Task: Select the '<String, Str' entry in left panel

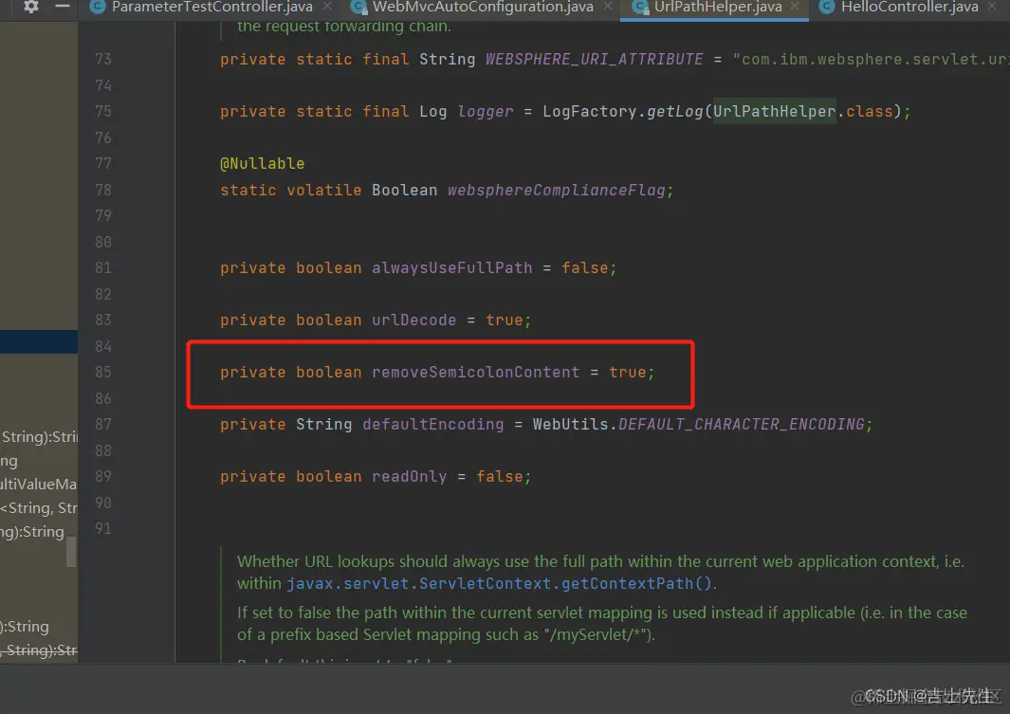Action: click(x=39, y=508)
